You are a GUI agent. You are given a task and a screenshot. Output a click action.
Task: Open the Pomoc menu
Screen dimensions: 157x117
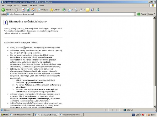point(42,5)
